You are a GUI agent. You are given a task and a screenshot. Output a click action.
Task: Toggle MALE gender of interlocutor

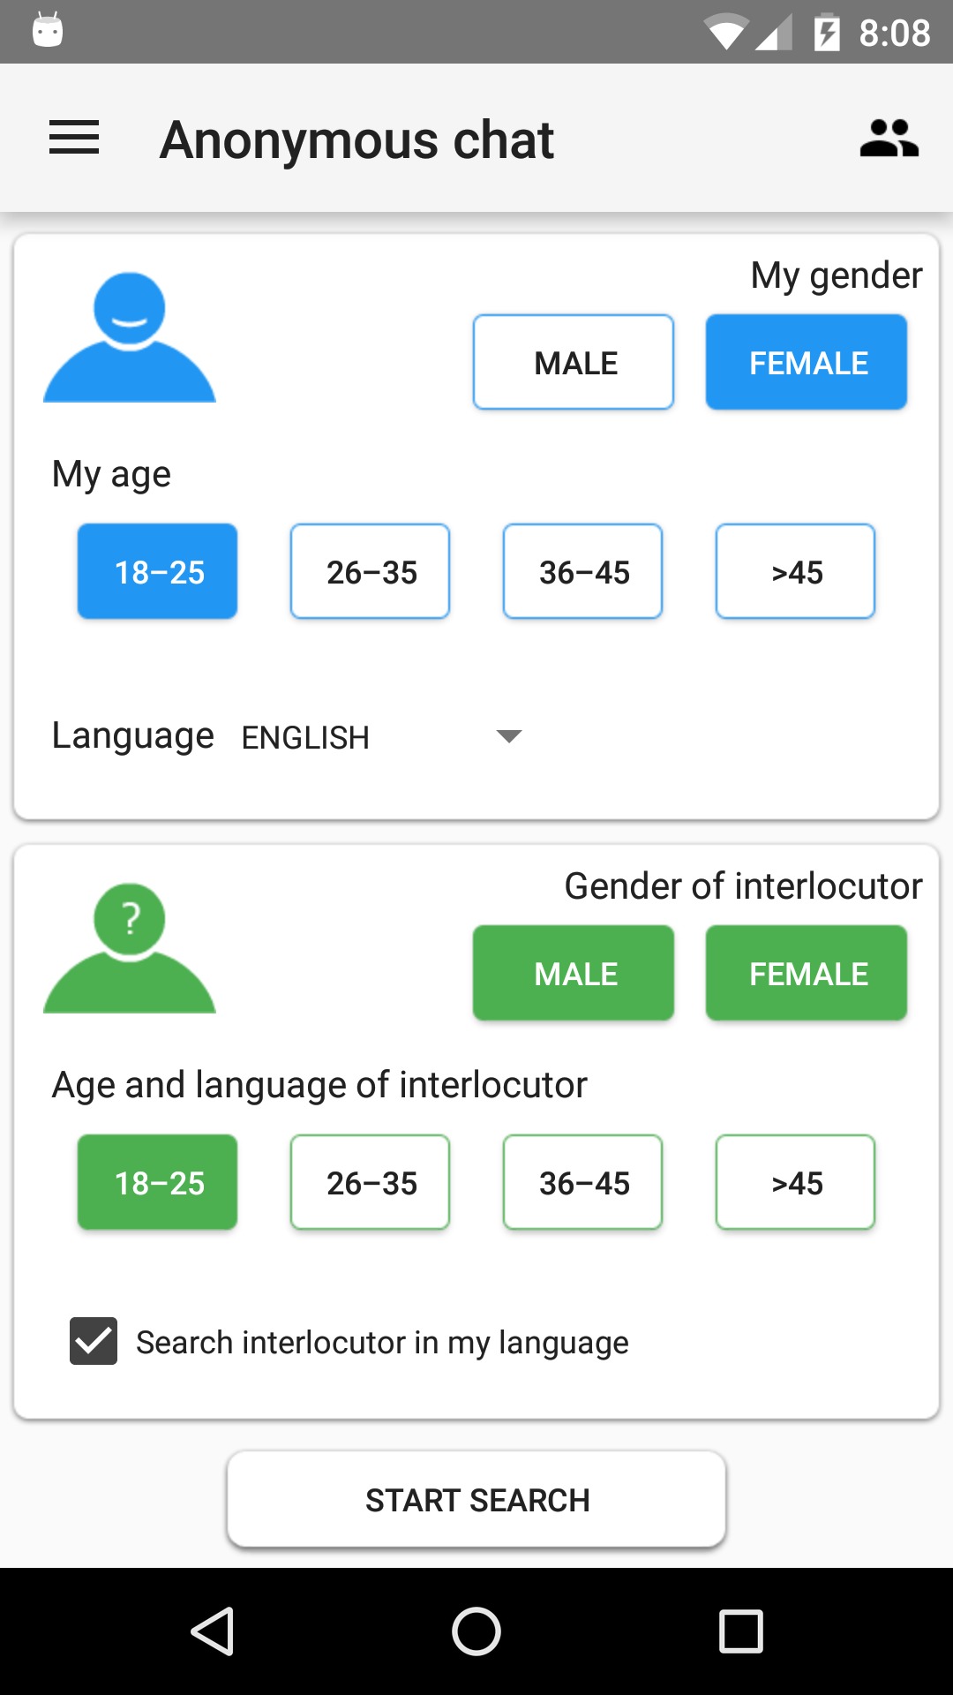(x=574, y=973)
